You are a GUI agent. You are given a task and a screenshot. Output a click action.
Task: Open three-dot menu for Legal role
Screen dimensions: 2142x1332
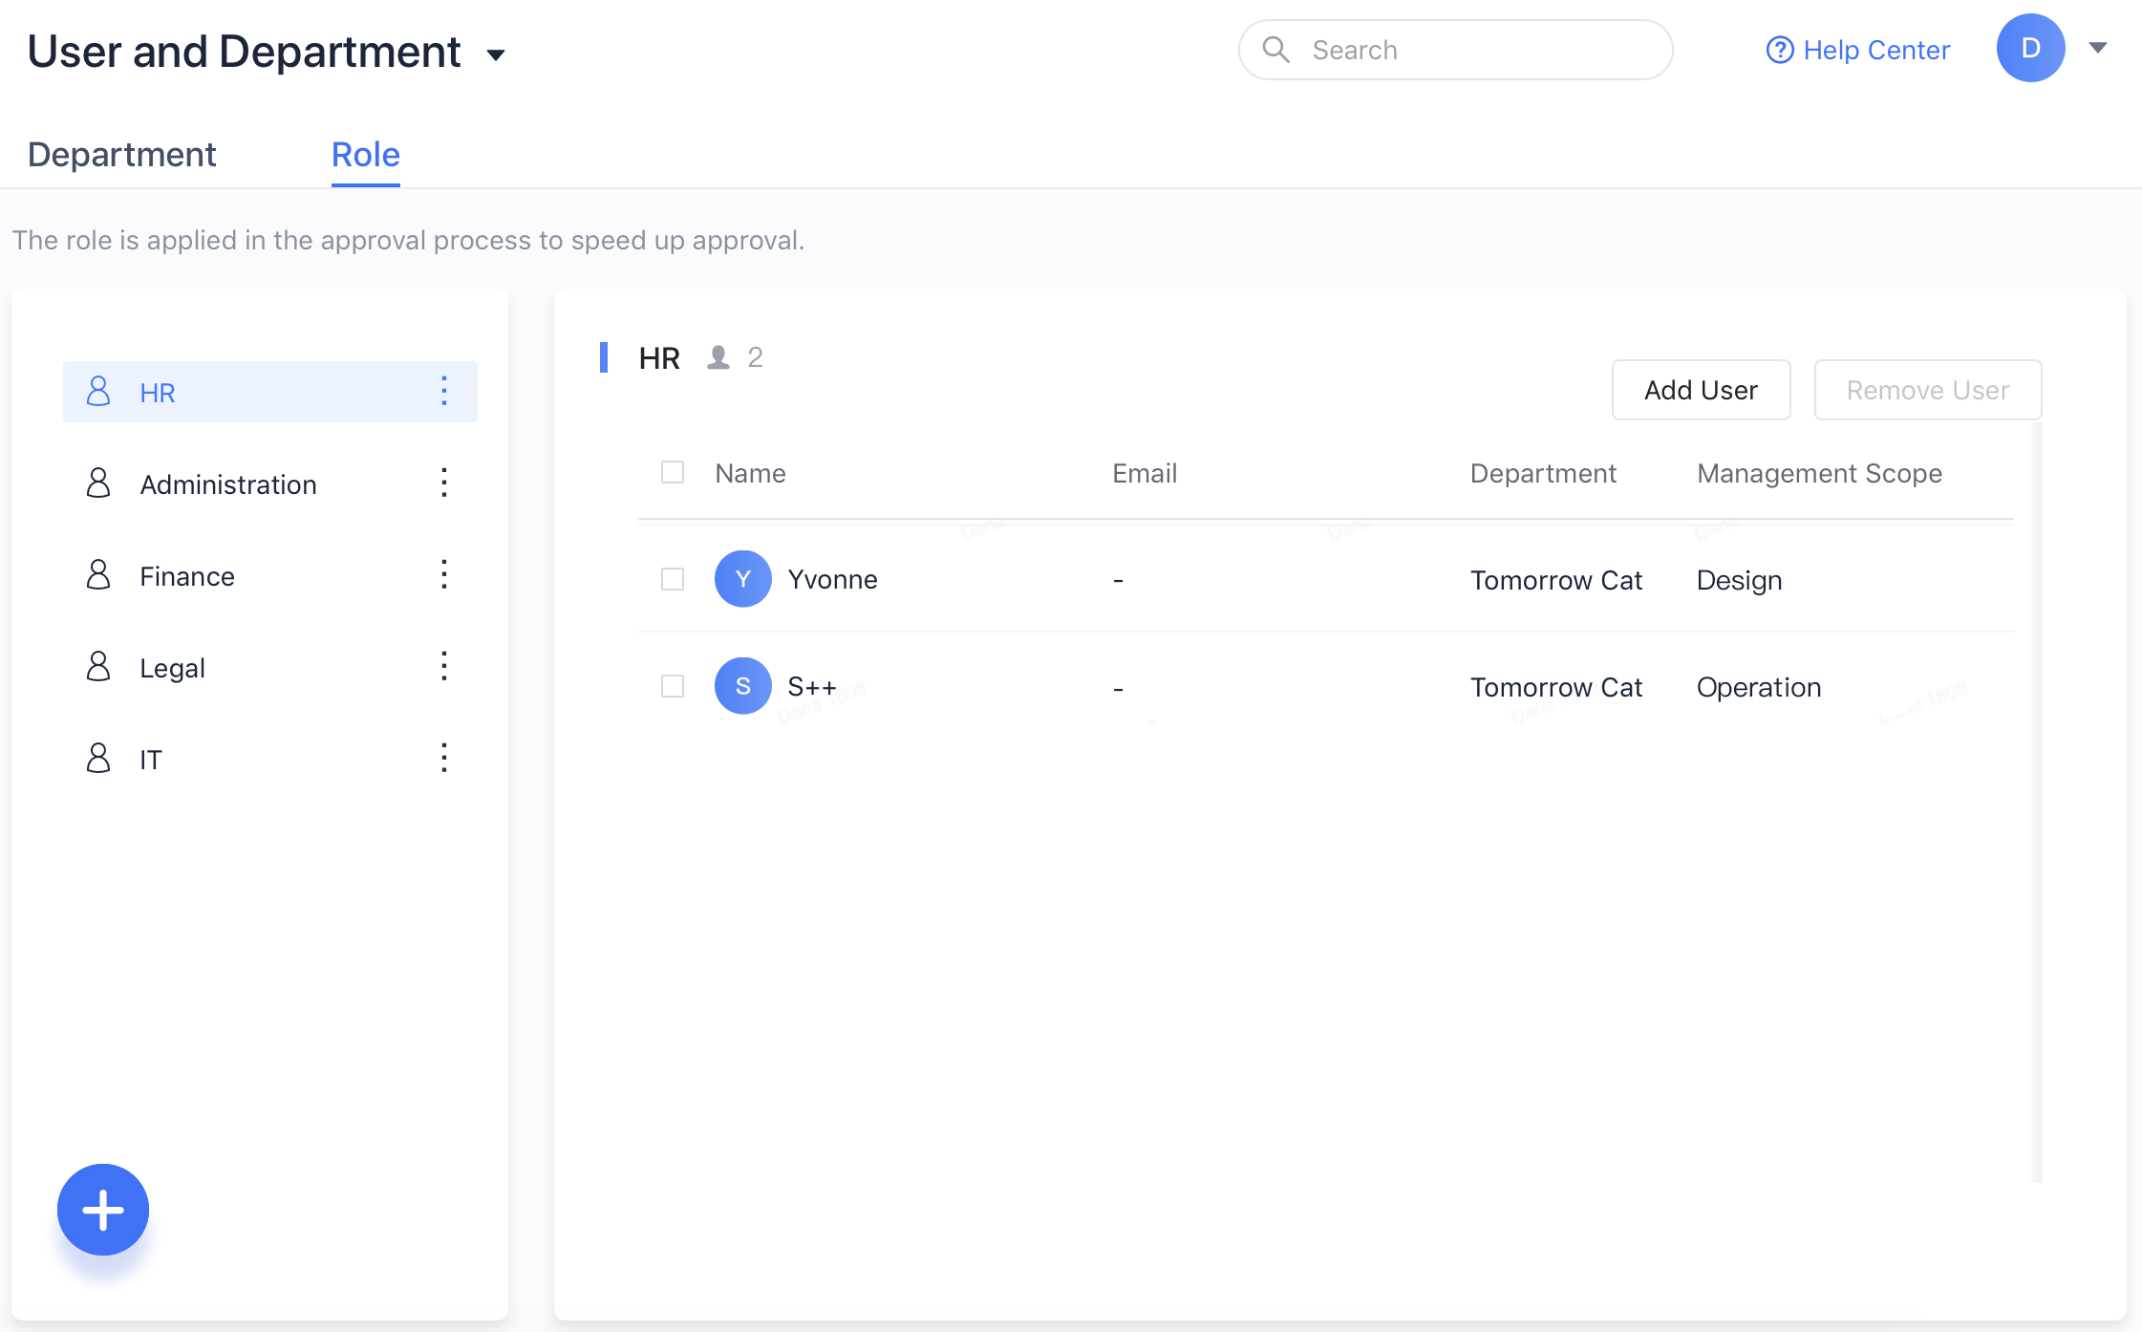444,666
